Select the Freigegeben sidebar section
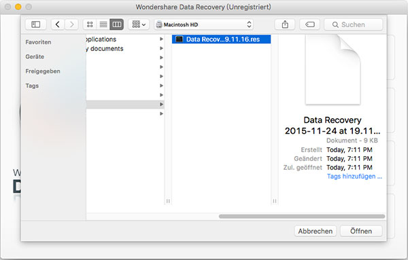The width and height of the screenshot is (408, 260). click(43, 71)
